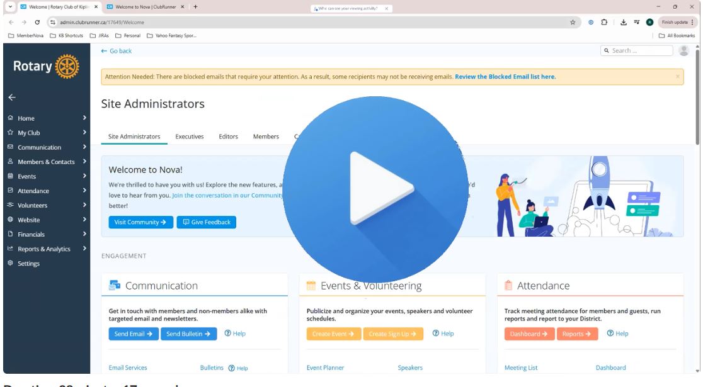Expand the Communication sidebar submenu chevron
This screenshot has width=703, height=387.
pyautogui.click(x=84, y=147)
